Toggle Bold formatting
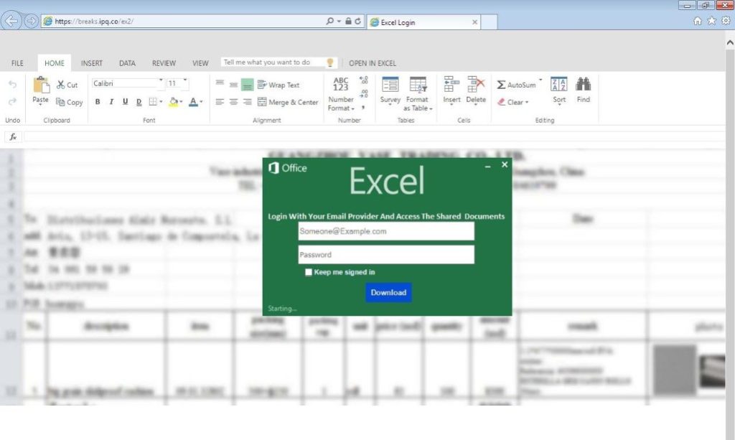 point(98,102)
